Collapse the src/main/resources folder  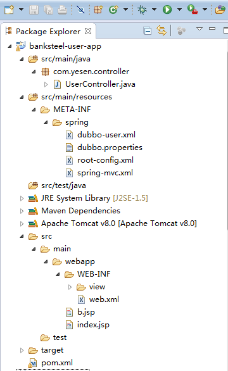[22, 97]
